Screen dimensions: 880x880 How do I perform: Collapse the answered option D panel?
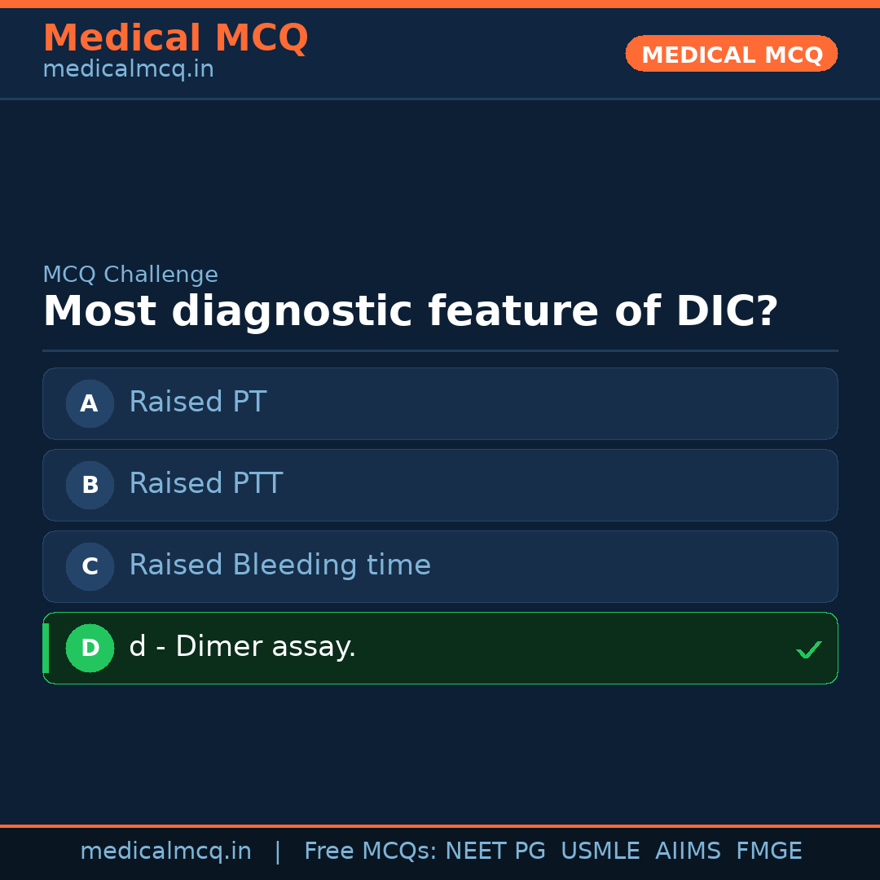(440, 648)
